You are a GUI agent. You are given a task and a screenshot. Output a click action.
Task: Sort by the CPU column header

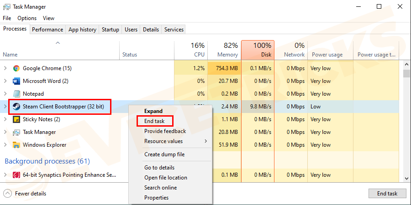pyautogui.click(x=191, y=50)
